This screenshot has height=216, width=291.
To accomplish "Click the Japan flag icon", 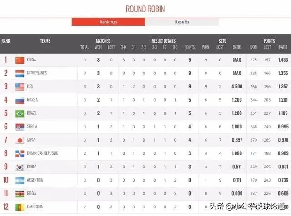I will point(20,140).
